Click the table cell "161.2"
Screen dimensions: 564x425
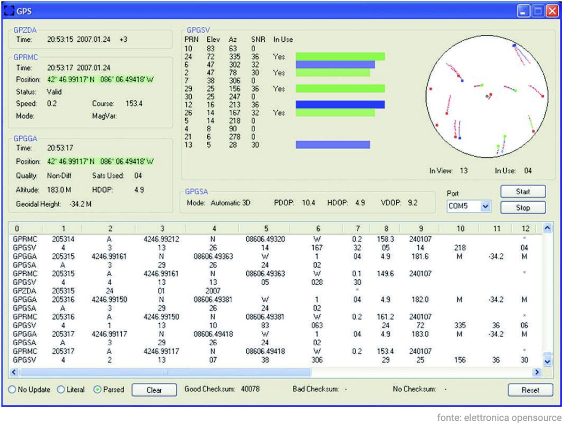(x=386, y=317)
